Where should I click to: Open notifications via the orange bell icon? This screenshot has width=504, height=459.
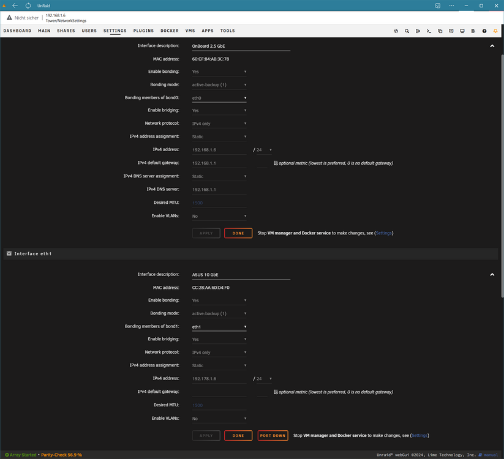click(495, 31)
